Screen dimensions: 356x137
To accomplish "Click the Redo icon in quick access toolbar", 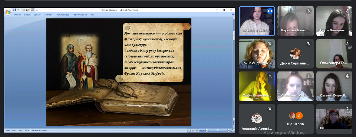I will tap(23, 10).
